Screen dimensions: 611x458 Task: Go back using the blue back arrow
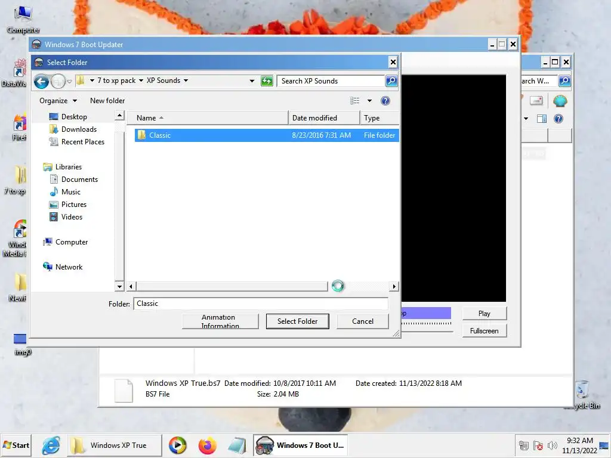point(41,81)
